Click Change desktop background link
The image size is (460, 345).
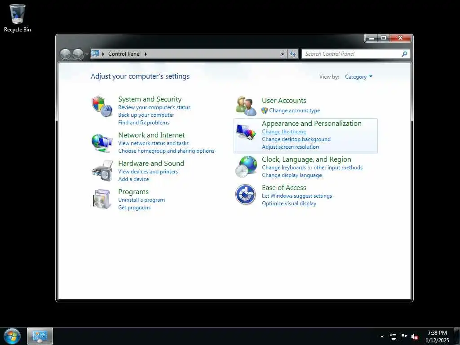[x=296, y=139]
